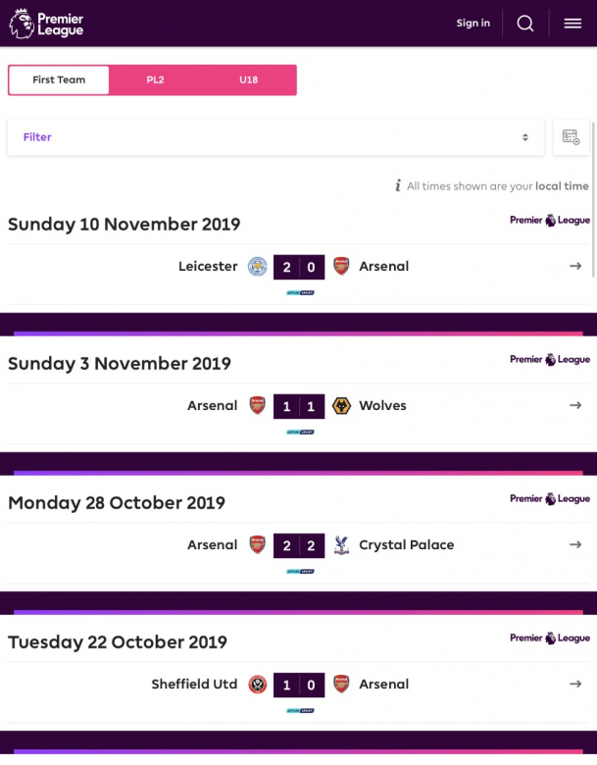Open the hamburger menu
Image resolution: width=597 pixels, height=765 pixels.
pos(573,24)
